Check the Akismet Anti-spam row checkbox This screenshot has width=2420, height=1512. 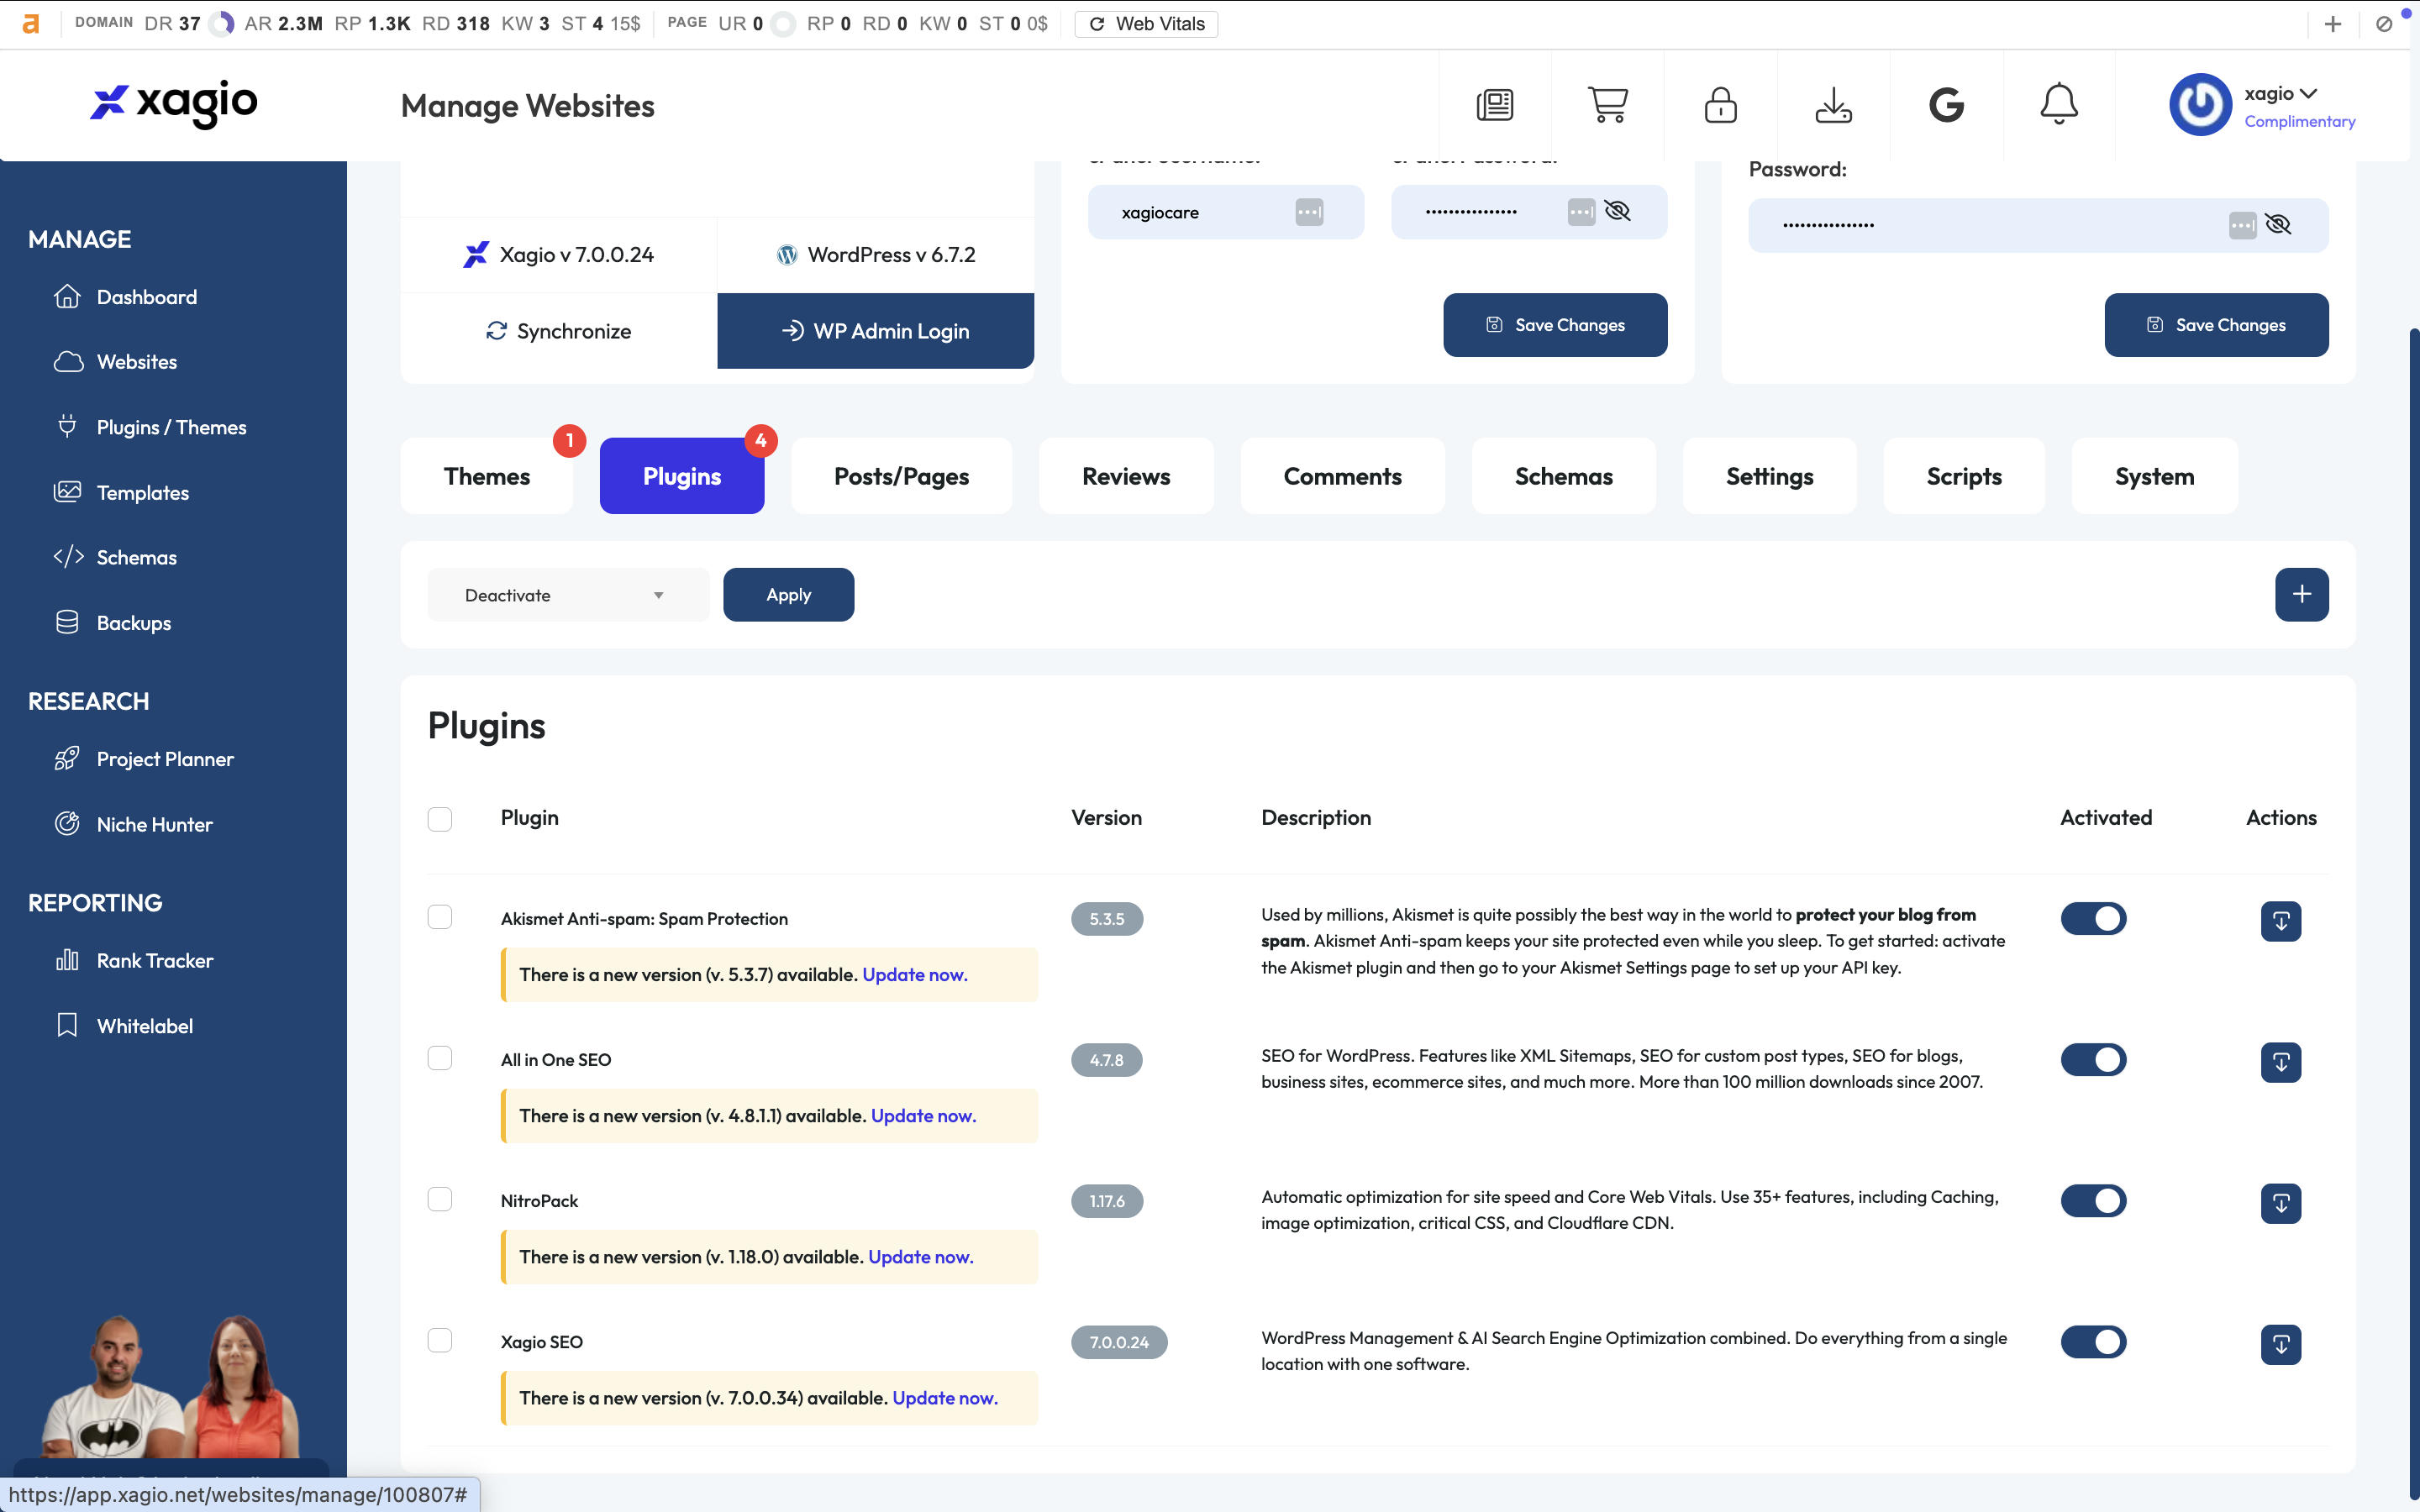(x=440, y=917)
